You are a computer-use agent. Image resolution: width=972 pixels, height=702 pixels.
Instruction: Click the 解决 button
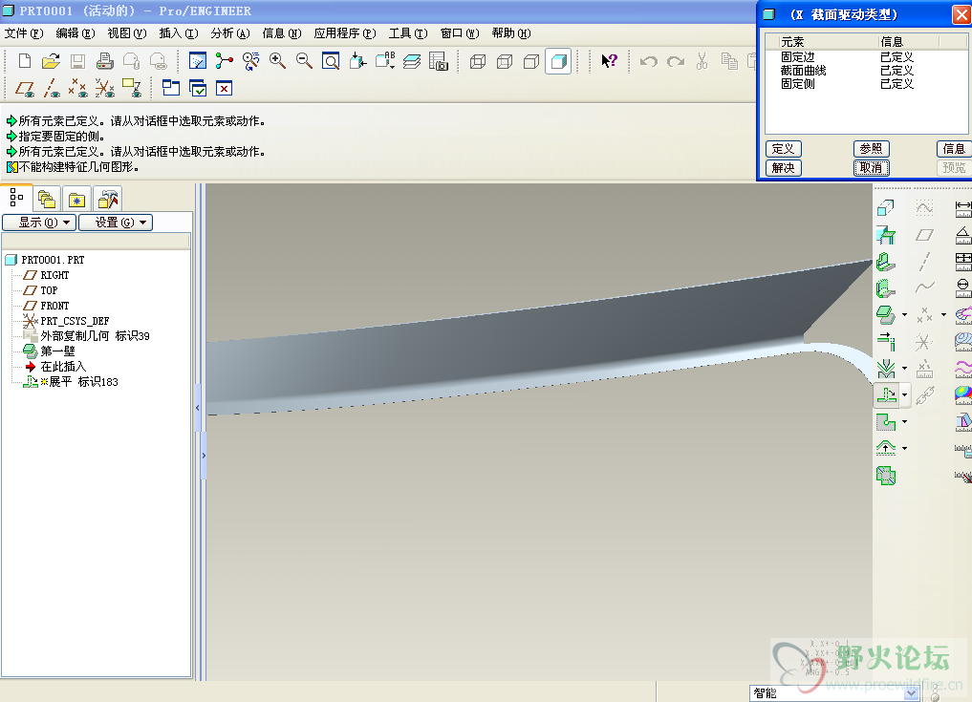coord(784,168)
